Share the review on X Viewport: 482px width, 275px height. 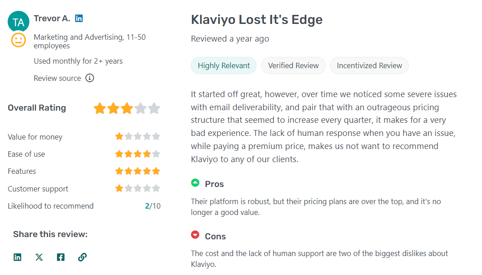pyautogui.click(x=39, y=257)
